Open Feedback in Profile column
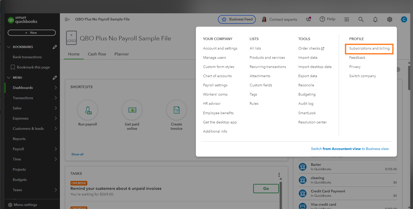The height and width of the screenshot is (209, 413). [357, 57]
